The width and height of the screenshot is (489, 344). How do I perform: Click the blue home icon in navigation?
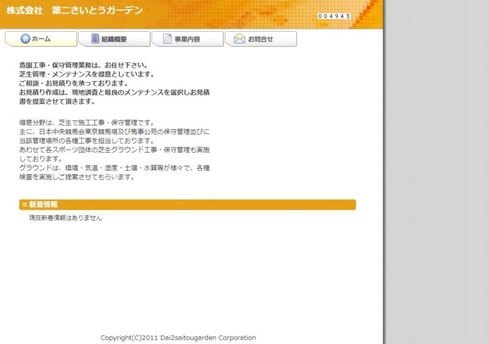point(25,38)
